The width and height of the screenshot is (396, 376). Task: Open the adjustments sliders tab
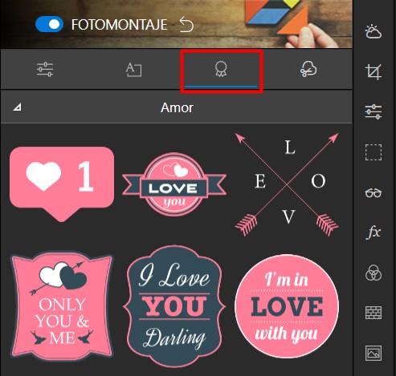45,70
